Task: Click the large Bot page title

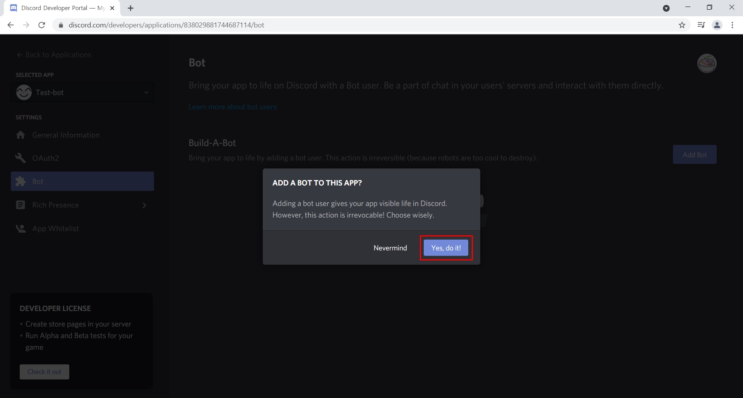Action: pos(197,63)
